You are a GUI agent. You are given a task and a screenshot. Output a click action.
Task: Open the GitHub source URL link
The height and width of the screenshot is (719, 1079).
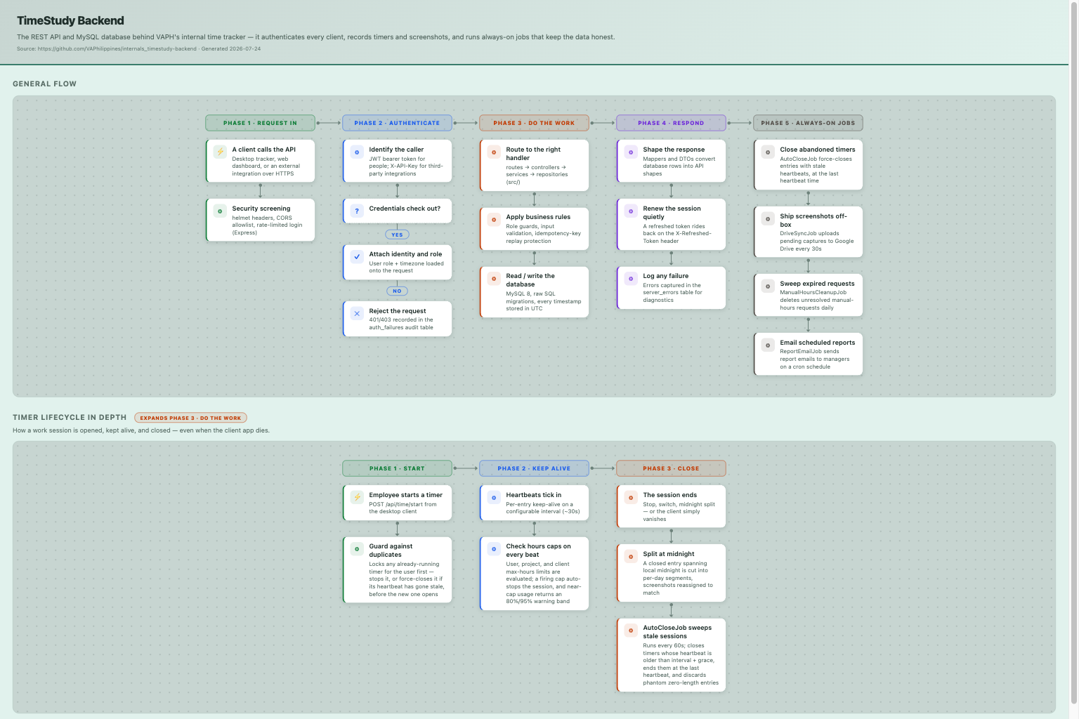[117, 49]
